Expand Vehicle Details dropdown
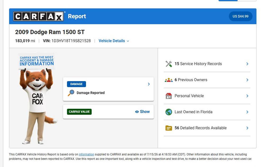 [x=114, y=41]
